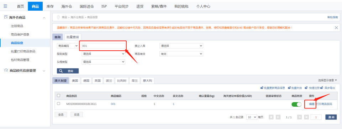
Task: Open the 我的钱包 top menu
Action: 181,6
